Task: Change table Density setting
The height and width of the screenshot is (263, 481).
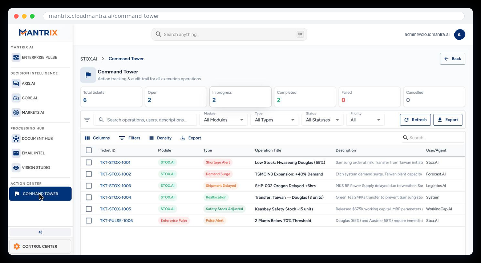Action: click(160, 138)
